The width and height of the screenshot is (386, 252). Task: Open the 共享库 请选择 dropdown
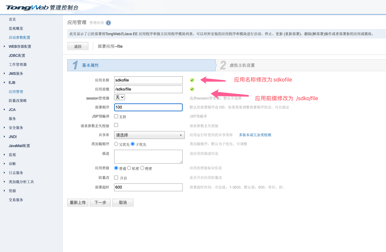pyautogui.click(x=149, y=135)
